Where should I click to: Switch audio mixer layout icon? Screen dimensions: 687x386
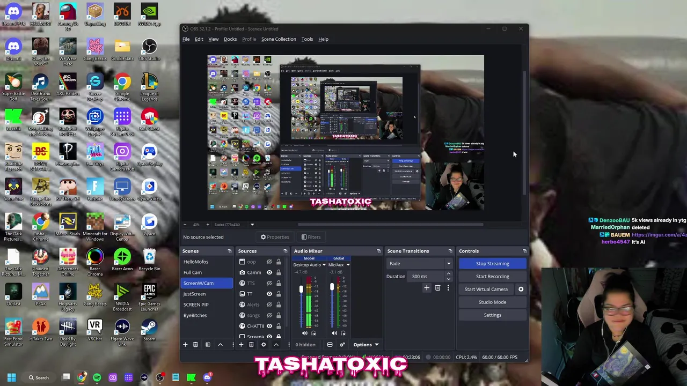(330, 345)
